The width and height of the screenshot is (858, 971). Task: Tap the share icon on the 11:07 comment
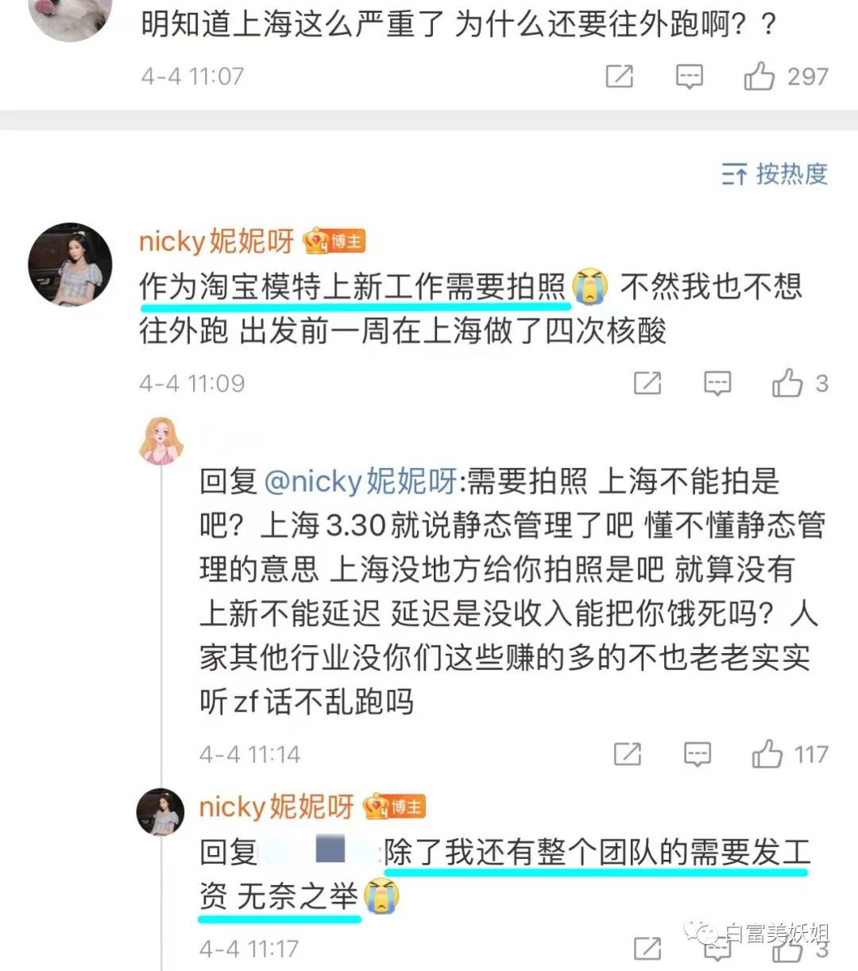coord(620,76)
